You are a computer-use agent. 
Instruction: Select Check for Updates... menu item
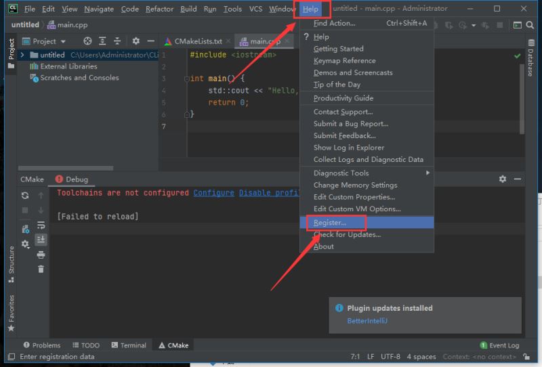367,234
